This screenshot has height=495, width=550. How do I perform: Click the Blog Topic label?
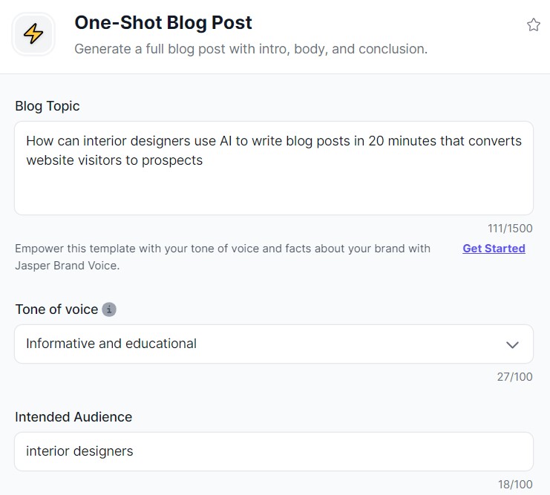tap(48, 106)
